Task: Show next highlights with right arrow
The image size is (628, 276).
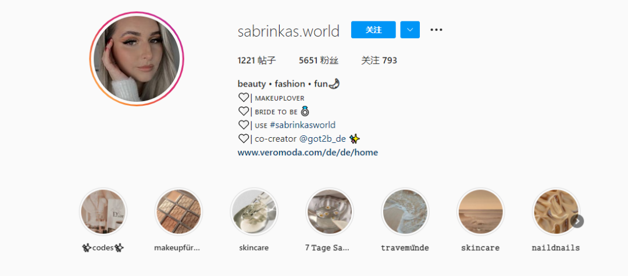Action: pos(577,221)
